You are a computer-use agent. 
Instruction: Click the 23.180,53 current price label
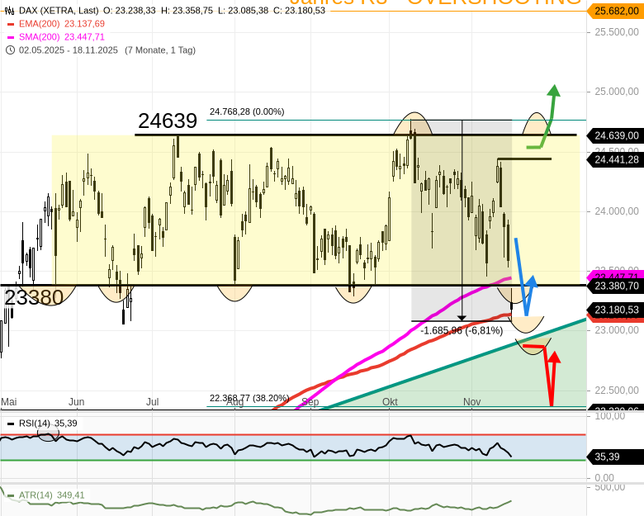pyautogui.click(x=616, y=310)
